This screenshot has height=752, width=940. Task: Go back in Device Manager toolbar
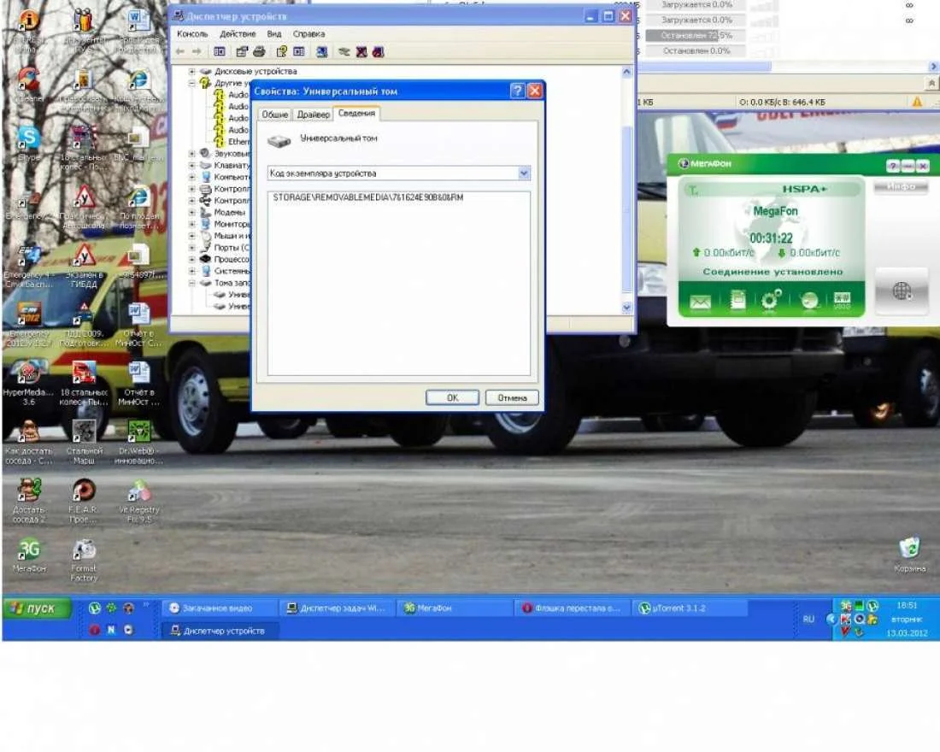tap(180, 52)
